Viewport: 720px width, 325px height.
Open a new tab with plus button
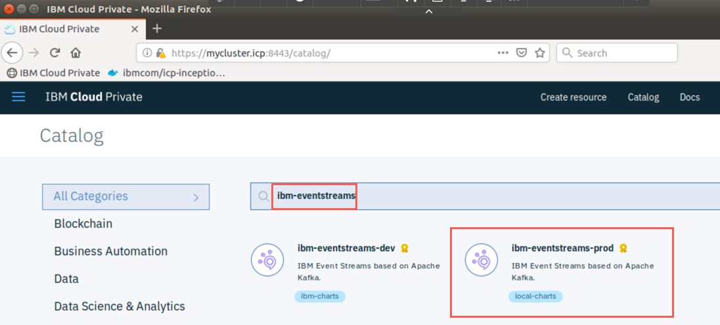click(157, 28)
